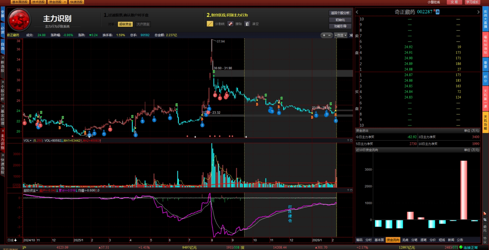Switch to the 龙虎 tab
The width and height of the screenshot is (489, 250).
[x=405, y=240]
